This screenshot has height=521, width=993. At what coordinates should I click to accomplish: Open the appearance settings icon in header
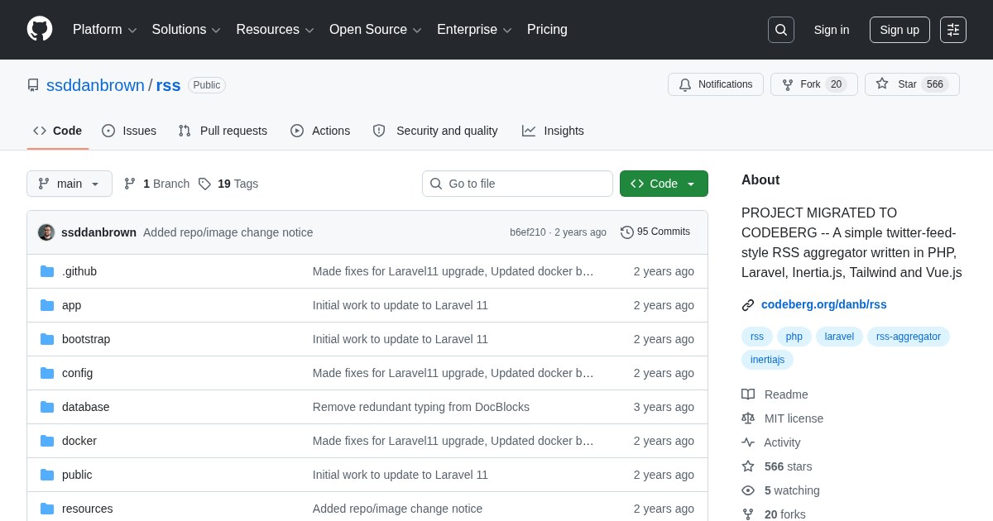point(953,30)
